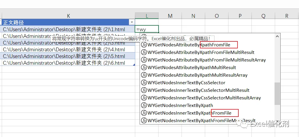Viewport: 299px width, 137px height.
Task: Select the cell with path 6.html
Action: click(68, 63)
